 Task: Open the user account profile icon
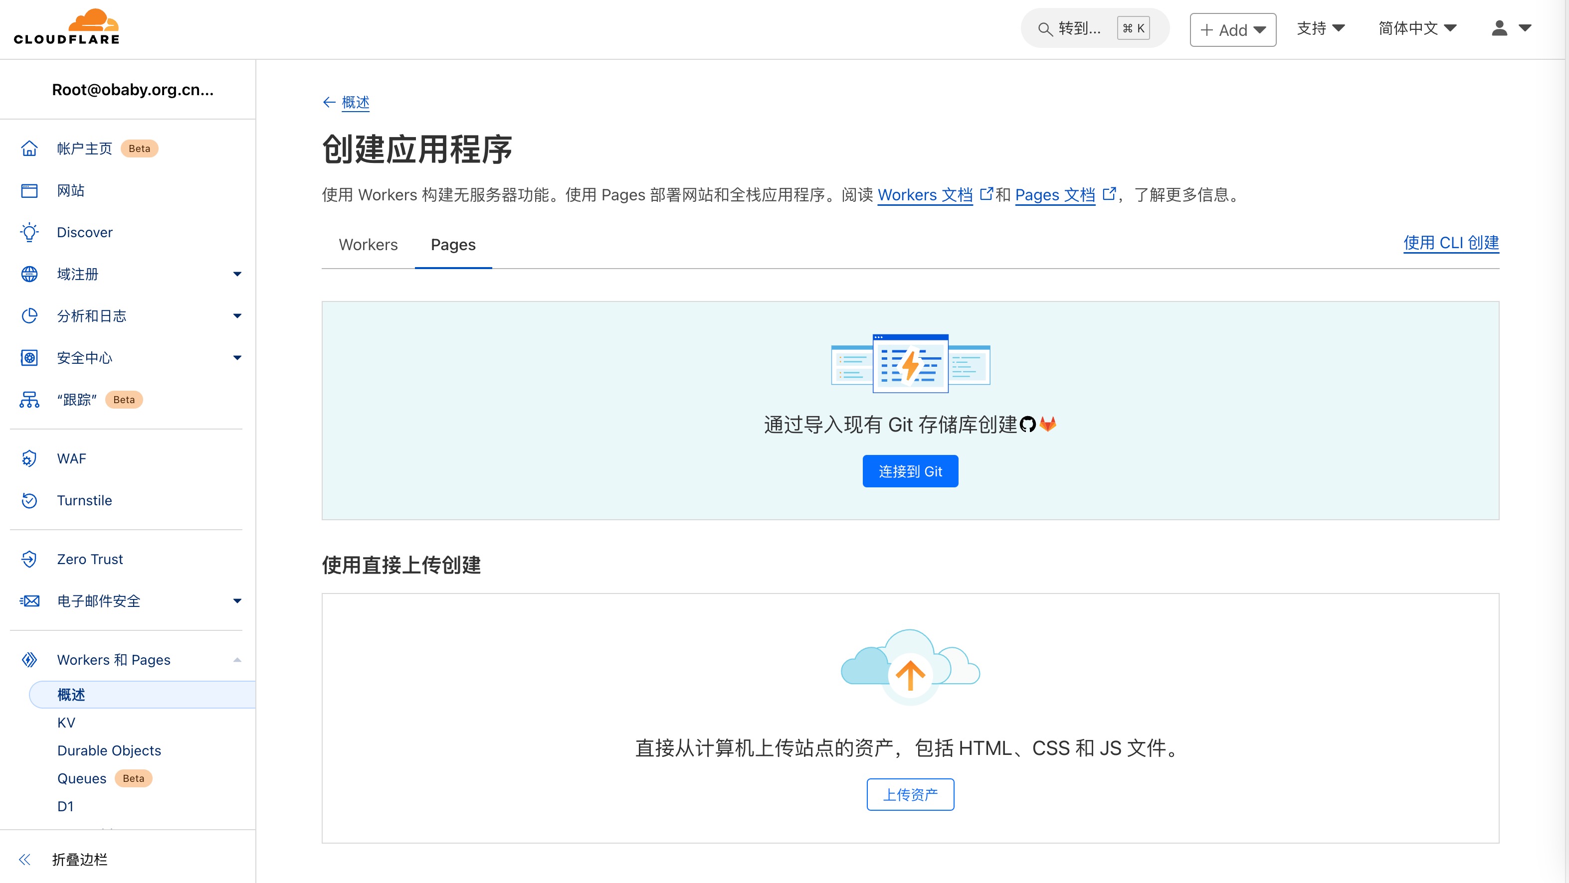[1500, 28]
